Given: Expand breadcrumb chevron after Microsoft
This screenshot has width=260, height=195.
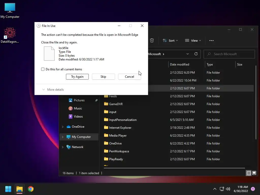Looking at the screenshot, I should pos(164,54).
